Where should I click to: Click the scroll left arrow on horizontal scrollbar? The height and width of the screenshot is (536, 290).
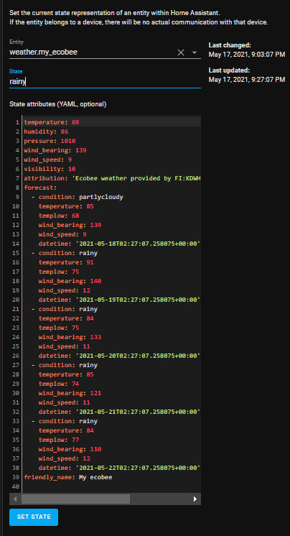(15, 499)
